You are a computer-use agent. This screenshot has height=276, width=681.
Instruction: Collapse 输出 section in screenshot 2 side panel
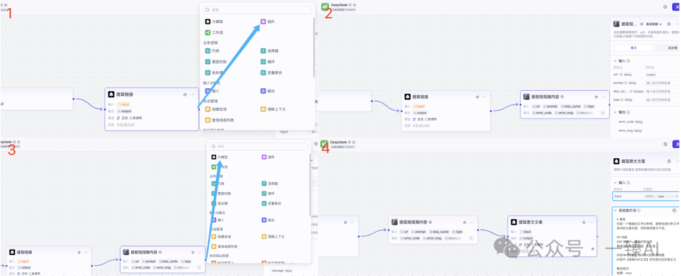click(x=615, y=112)
